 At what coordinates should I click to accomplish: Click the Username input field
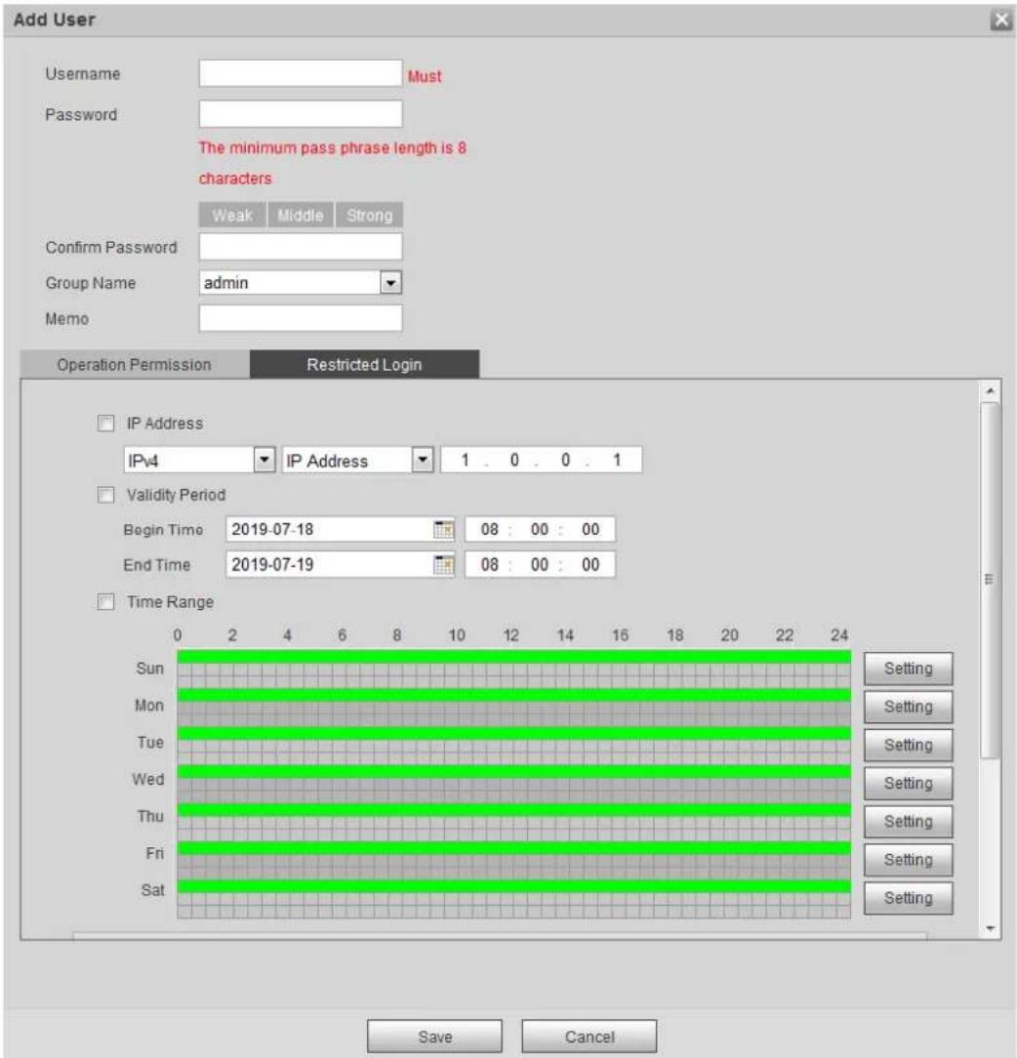click(x=301, y=73)
